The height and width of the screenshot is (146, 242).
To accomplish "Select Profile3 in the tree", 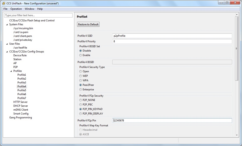I will tap(22, 82).
